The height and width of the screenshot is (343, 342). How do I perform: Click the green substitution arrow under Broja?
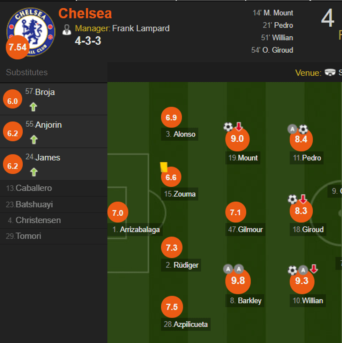tap(33, 107)
